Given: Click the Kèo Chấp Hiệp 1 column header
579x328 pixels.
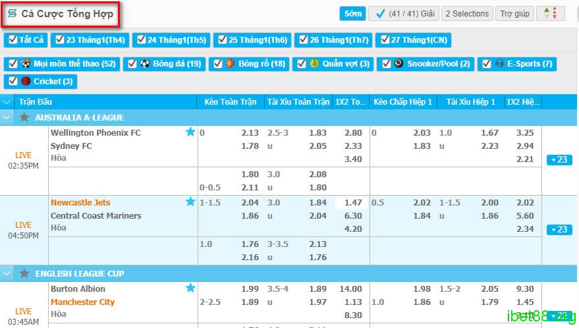Looking at the screenshot, I should [403, 101].
